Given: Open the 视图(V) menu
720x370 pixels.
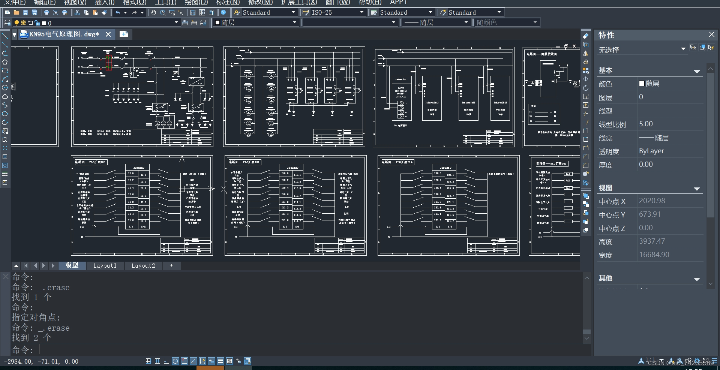Looking at the screenshot, I should coord(75,2).
